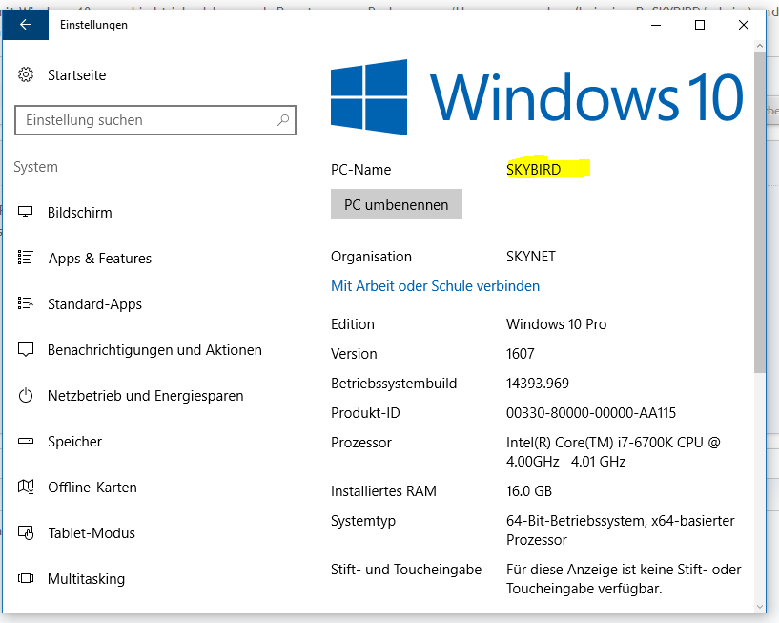Open Netzbetrieb und Energiesparen
The image size is (779, 623).
click(146, 396)
